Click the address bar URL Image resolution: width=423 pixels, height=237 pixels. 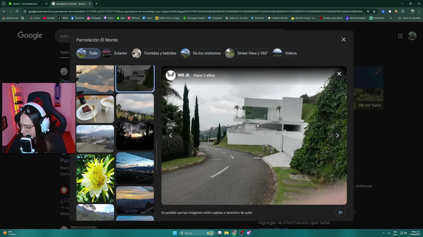tap(196, 11)
